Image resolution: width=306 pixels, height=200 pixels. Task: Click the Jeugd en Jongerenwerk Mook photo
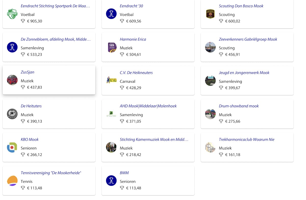[210, 81]
